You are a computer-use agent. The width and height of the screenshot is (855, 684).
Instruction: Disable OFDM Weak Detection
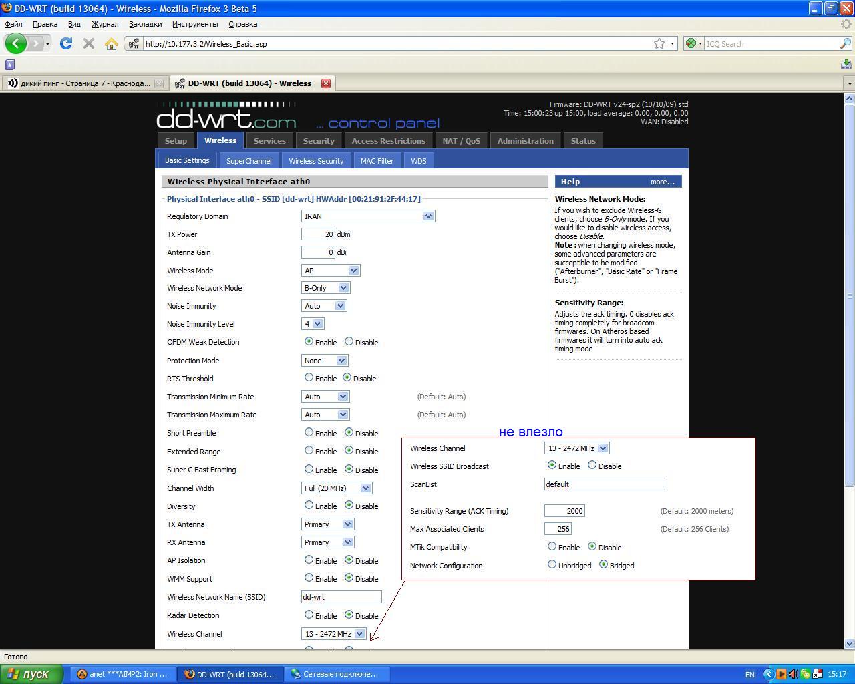pyautogui.click(x=349, y=341)
